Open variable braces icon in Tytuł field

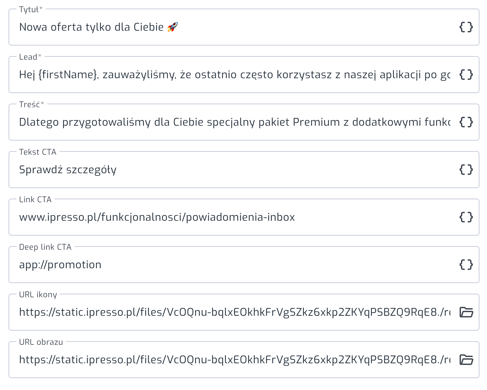(x=466, y=27)
